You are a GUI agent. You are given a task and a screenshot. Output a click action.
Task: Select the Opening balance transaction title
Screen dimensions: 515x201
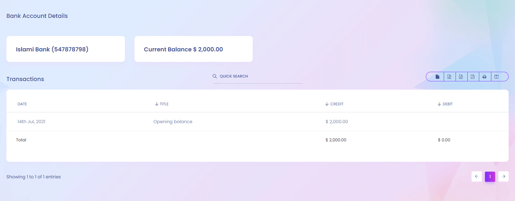[x=173, y=122]
